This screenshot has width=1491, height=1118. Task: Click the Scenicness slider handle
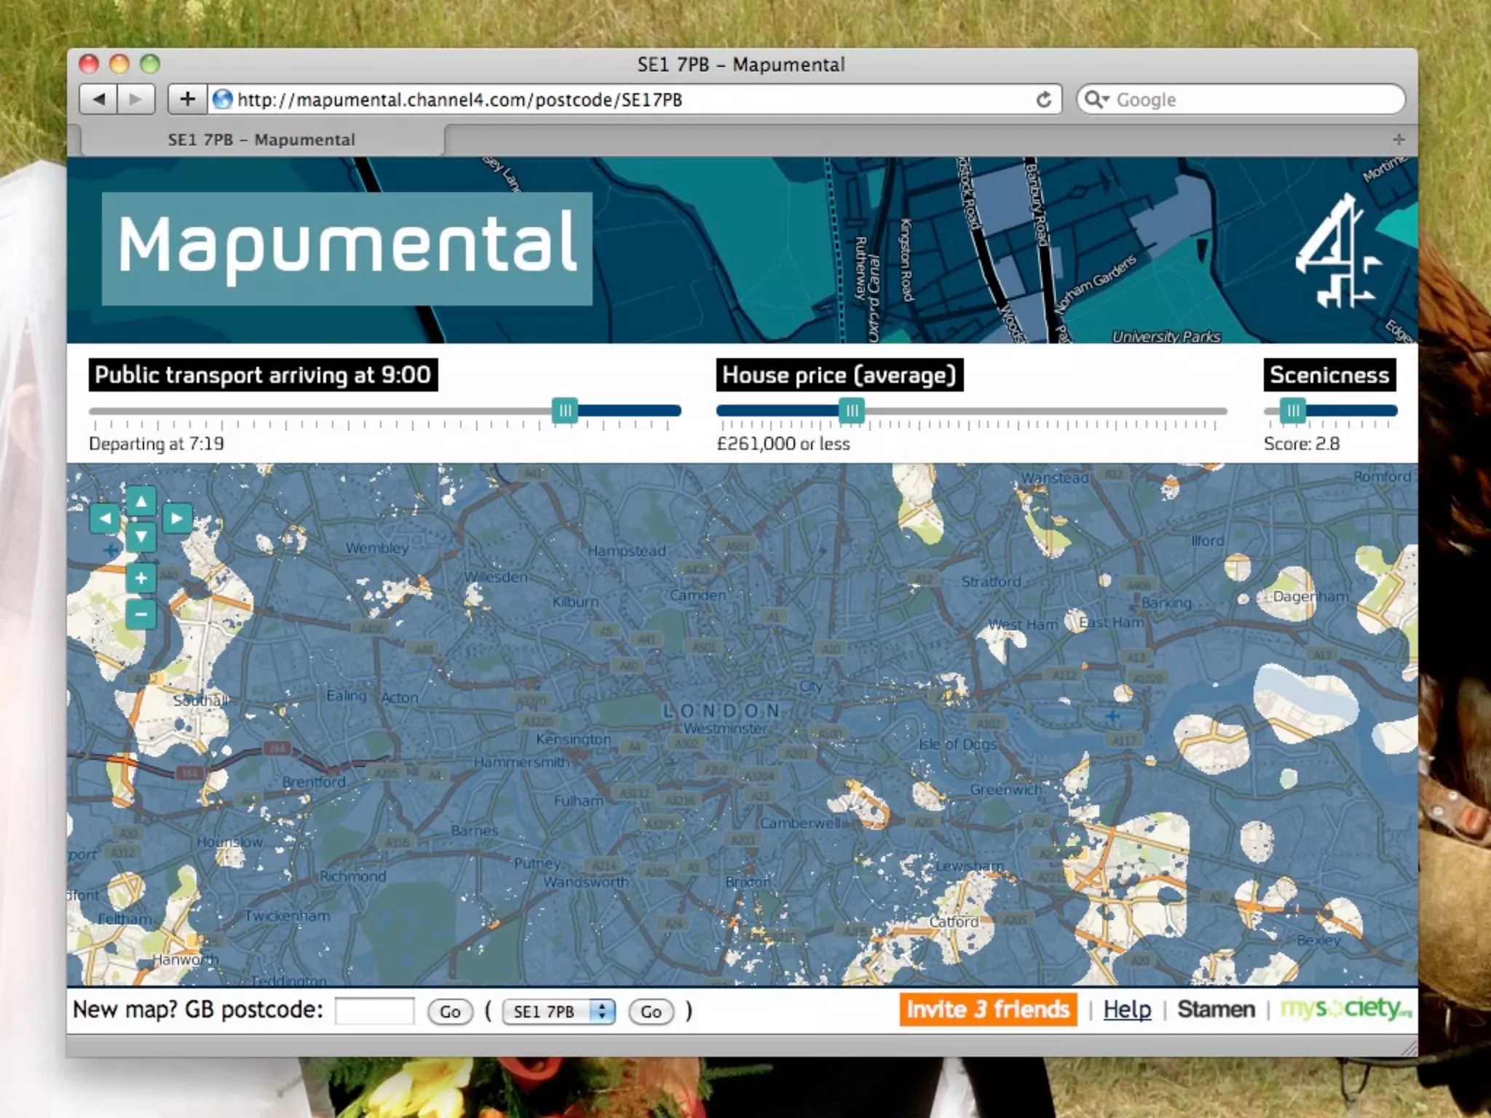1292,411
